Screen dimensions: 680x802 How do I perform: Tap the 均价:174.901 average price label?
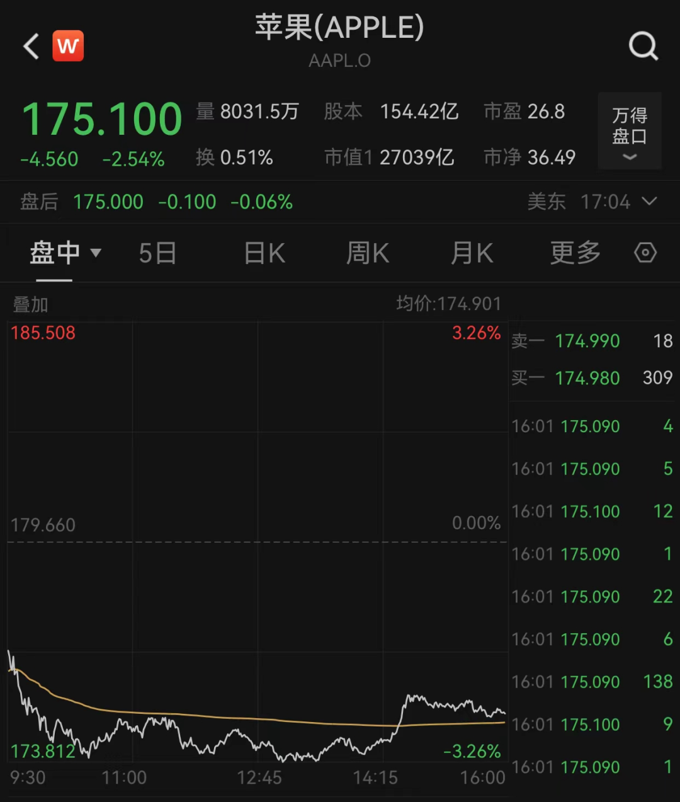448,304
